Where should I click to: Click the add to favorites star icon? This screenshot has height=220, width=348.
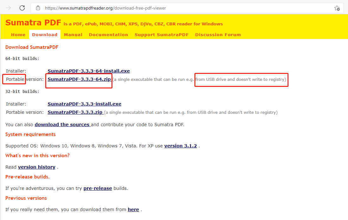click(337, 8)
